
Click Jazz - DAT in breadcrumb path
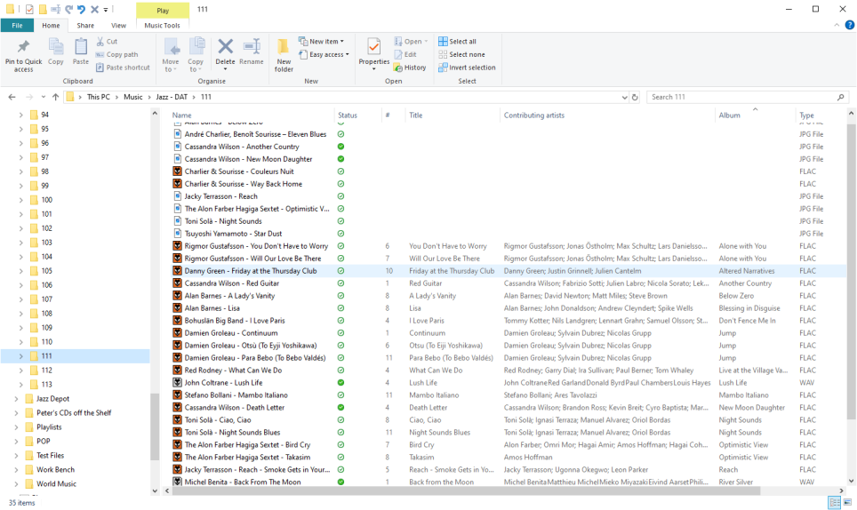click(x=172, y=97)
